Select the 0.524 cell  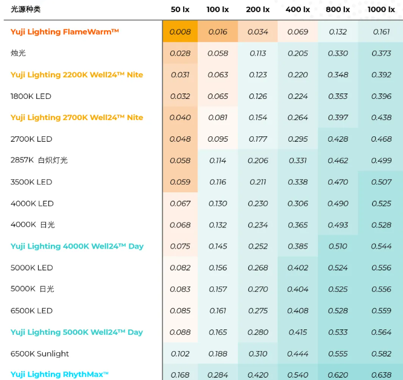338,268
